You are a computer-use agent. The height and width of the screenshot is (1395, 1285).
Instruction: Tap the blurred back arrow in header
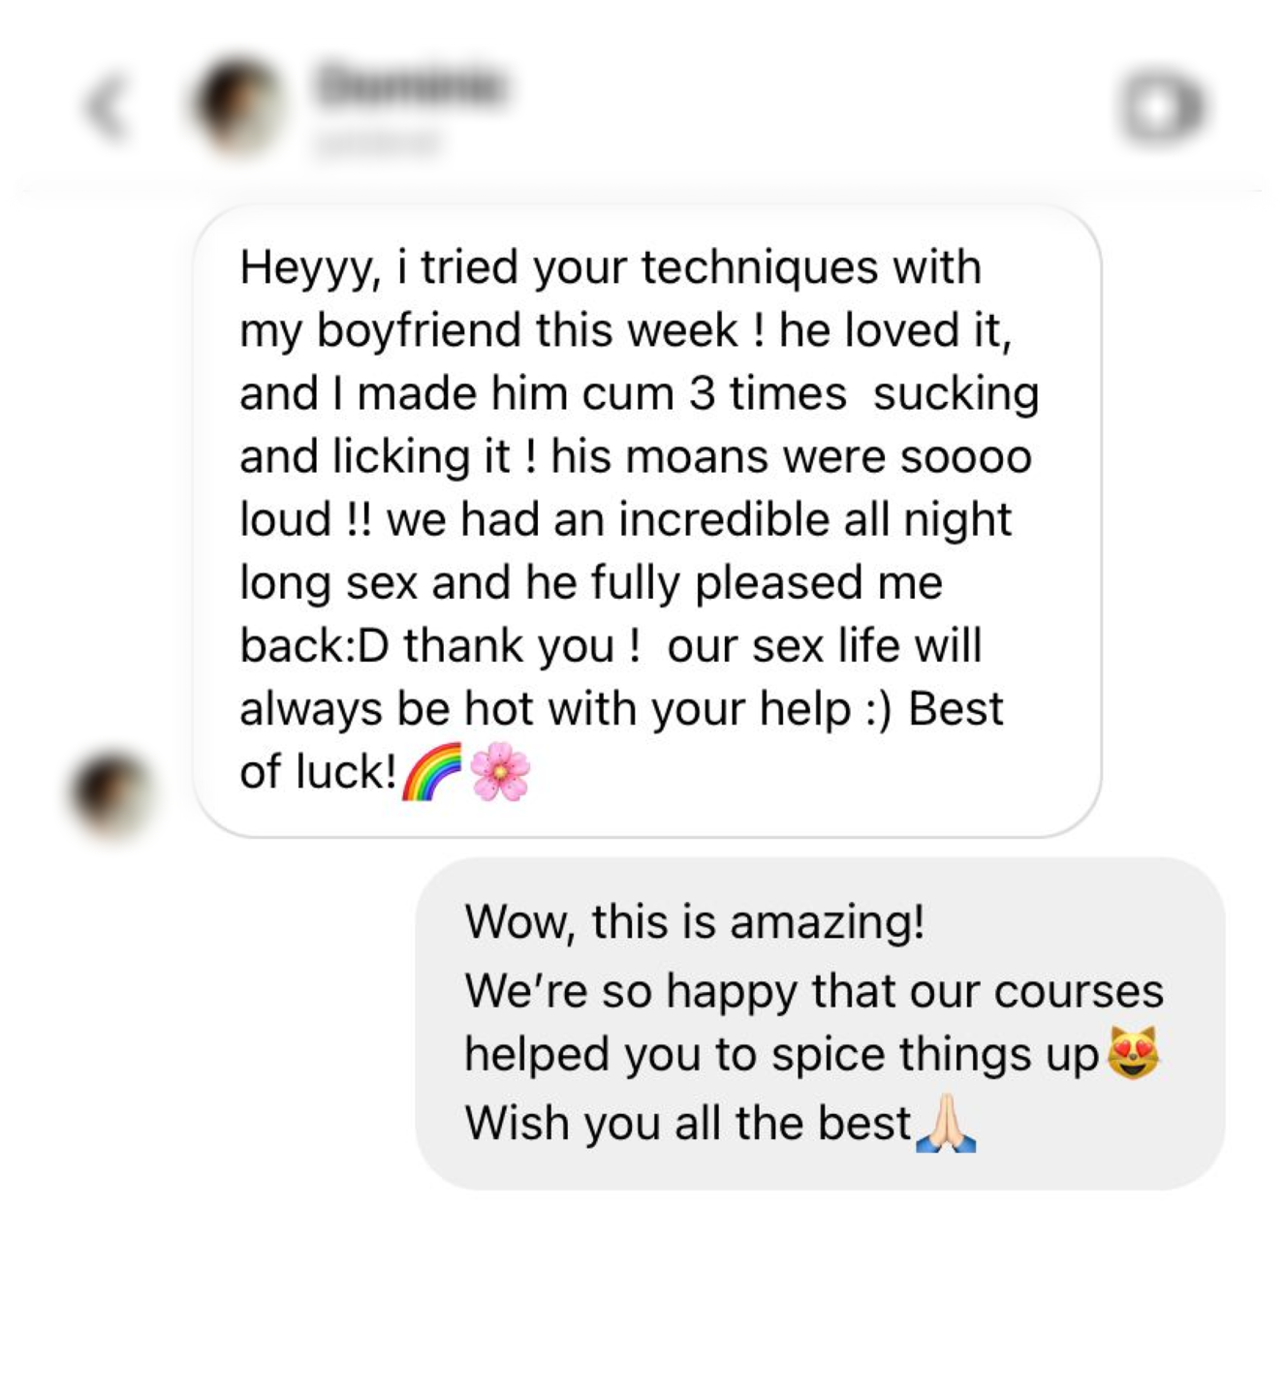pyautogui.click(x=110, y=108)
